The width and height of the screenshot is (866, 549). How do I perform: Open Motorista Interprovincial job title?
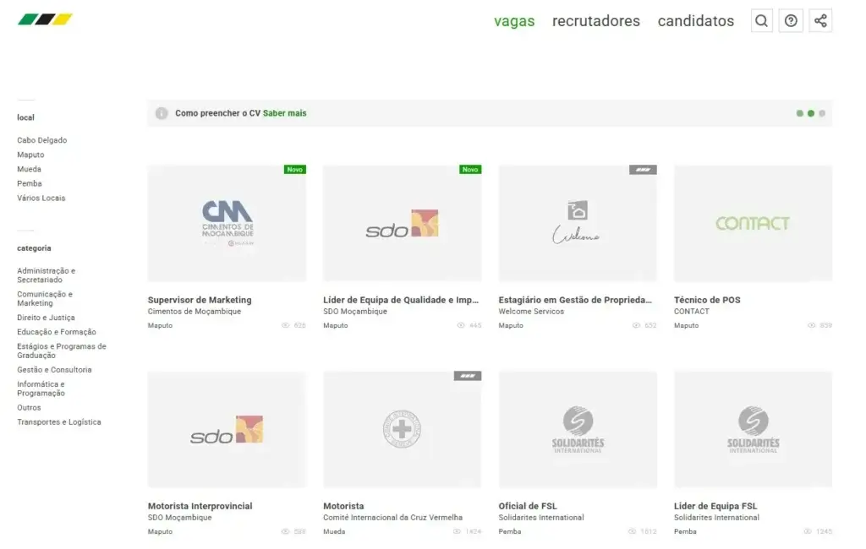click(200, 506)
